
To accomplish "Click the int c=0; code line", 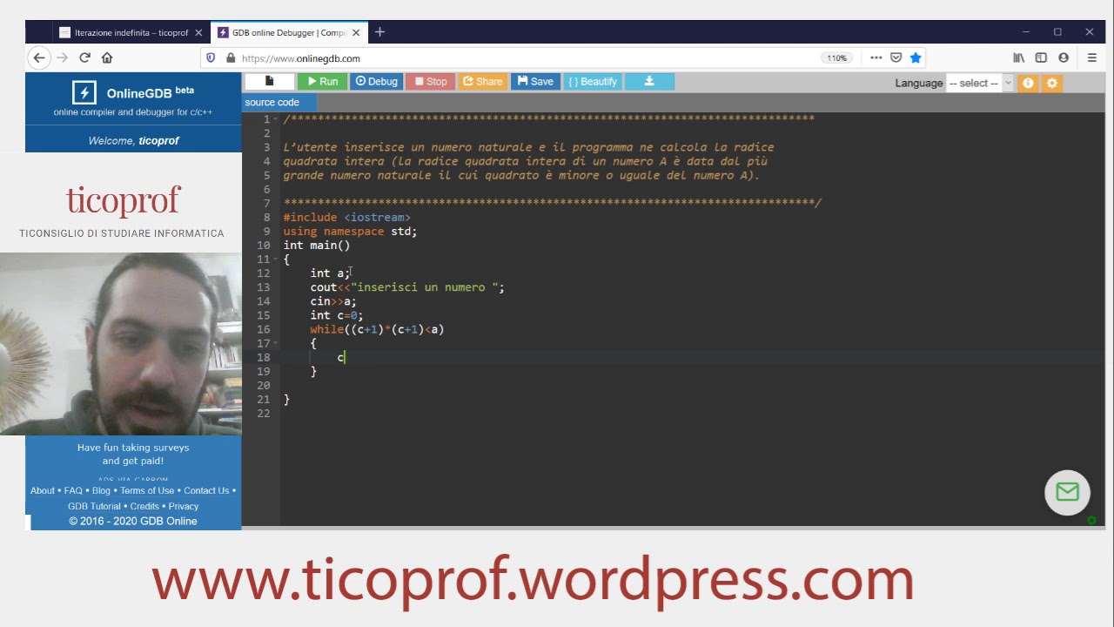I will pos(337,315).
